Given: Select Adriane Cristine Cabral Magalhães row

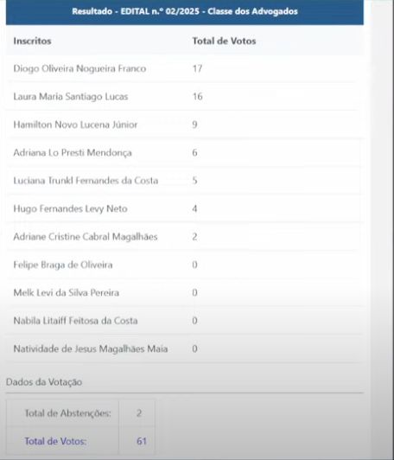Looking at the screenshot, I should (x=185, y=236).
